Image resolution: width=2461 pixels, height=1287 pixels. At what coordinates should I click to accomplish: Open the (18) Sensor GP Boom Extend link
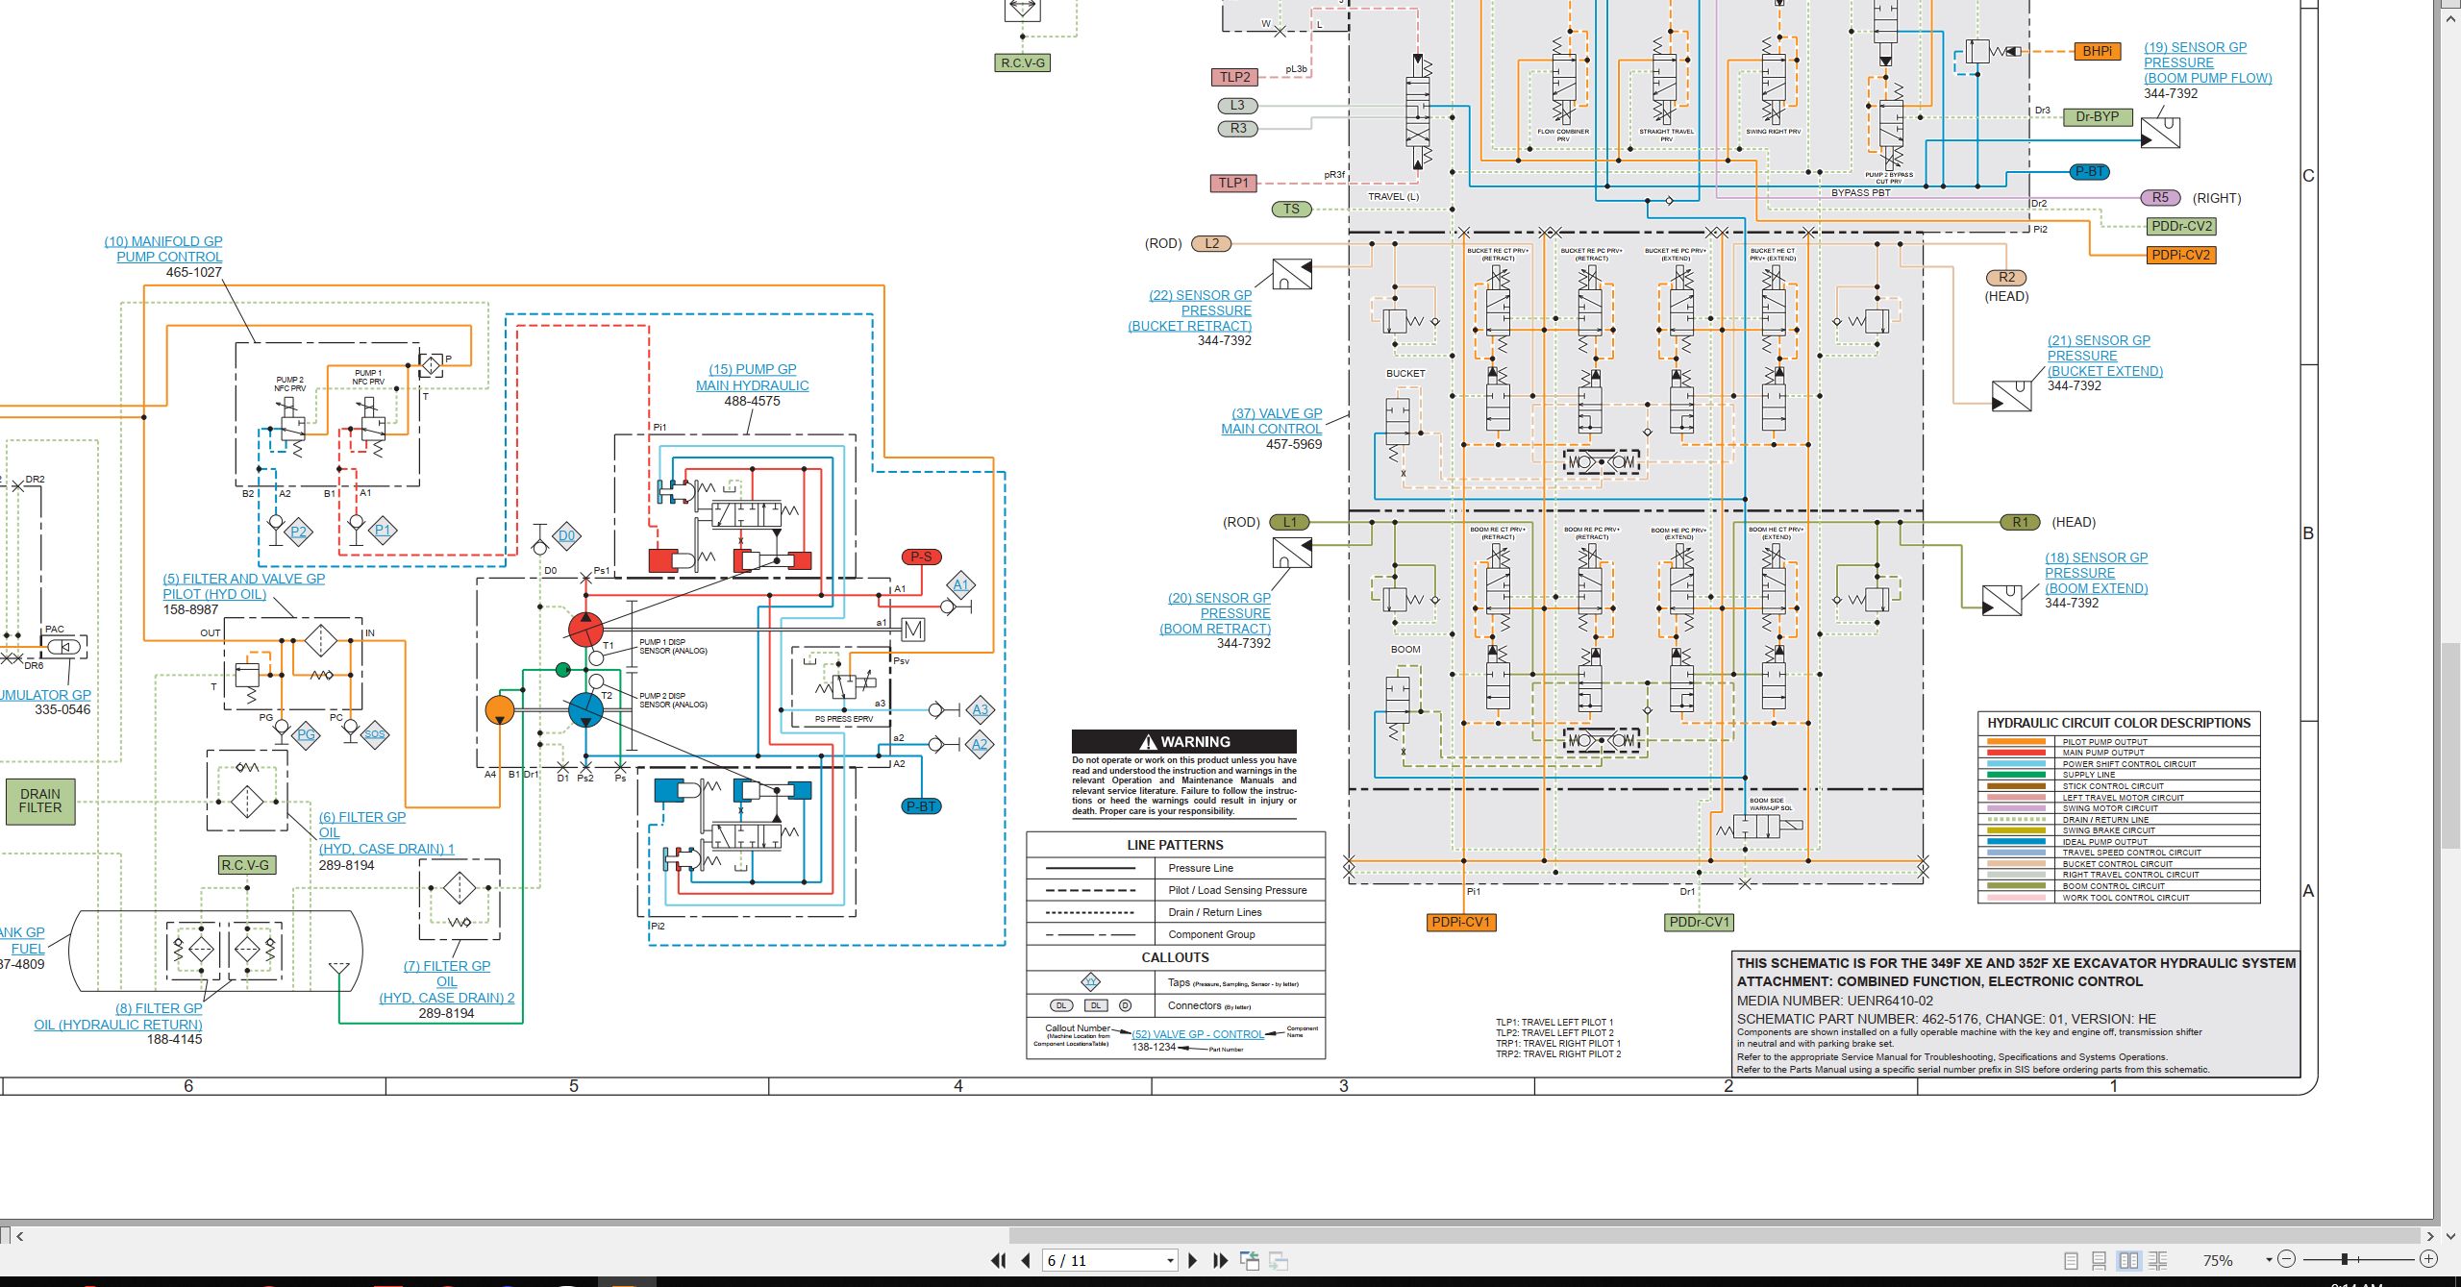[2096, 573]
